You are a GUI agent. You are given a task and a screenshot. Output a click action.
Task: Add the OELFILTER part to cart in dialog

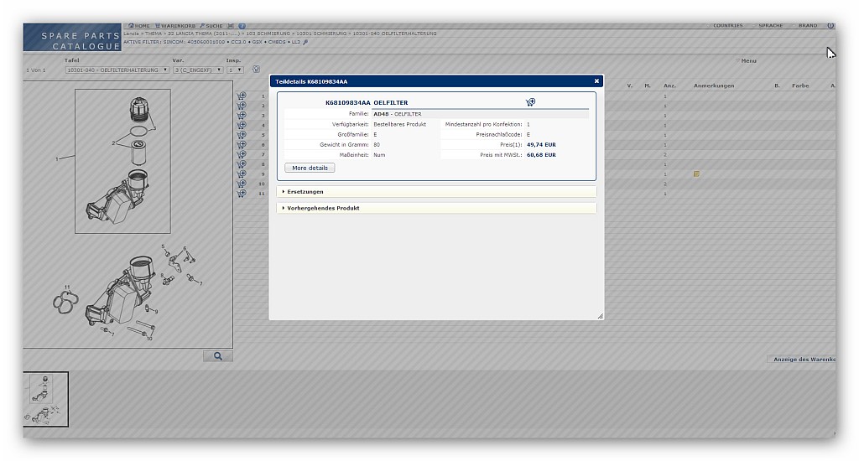(x=530, y=102)
